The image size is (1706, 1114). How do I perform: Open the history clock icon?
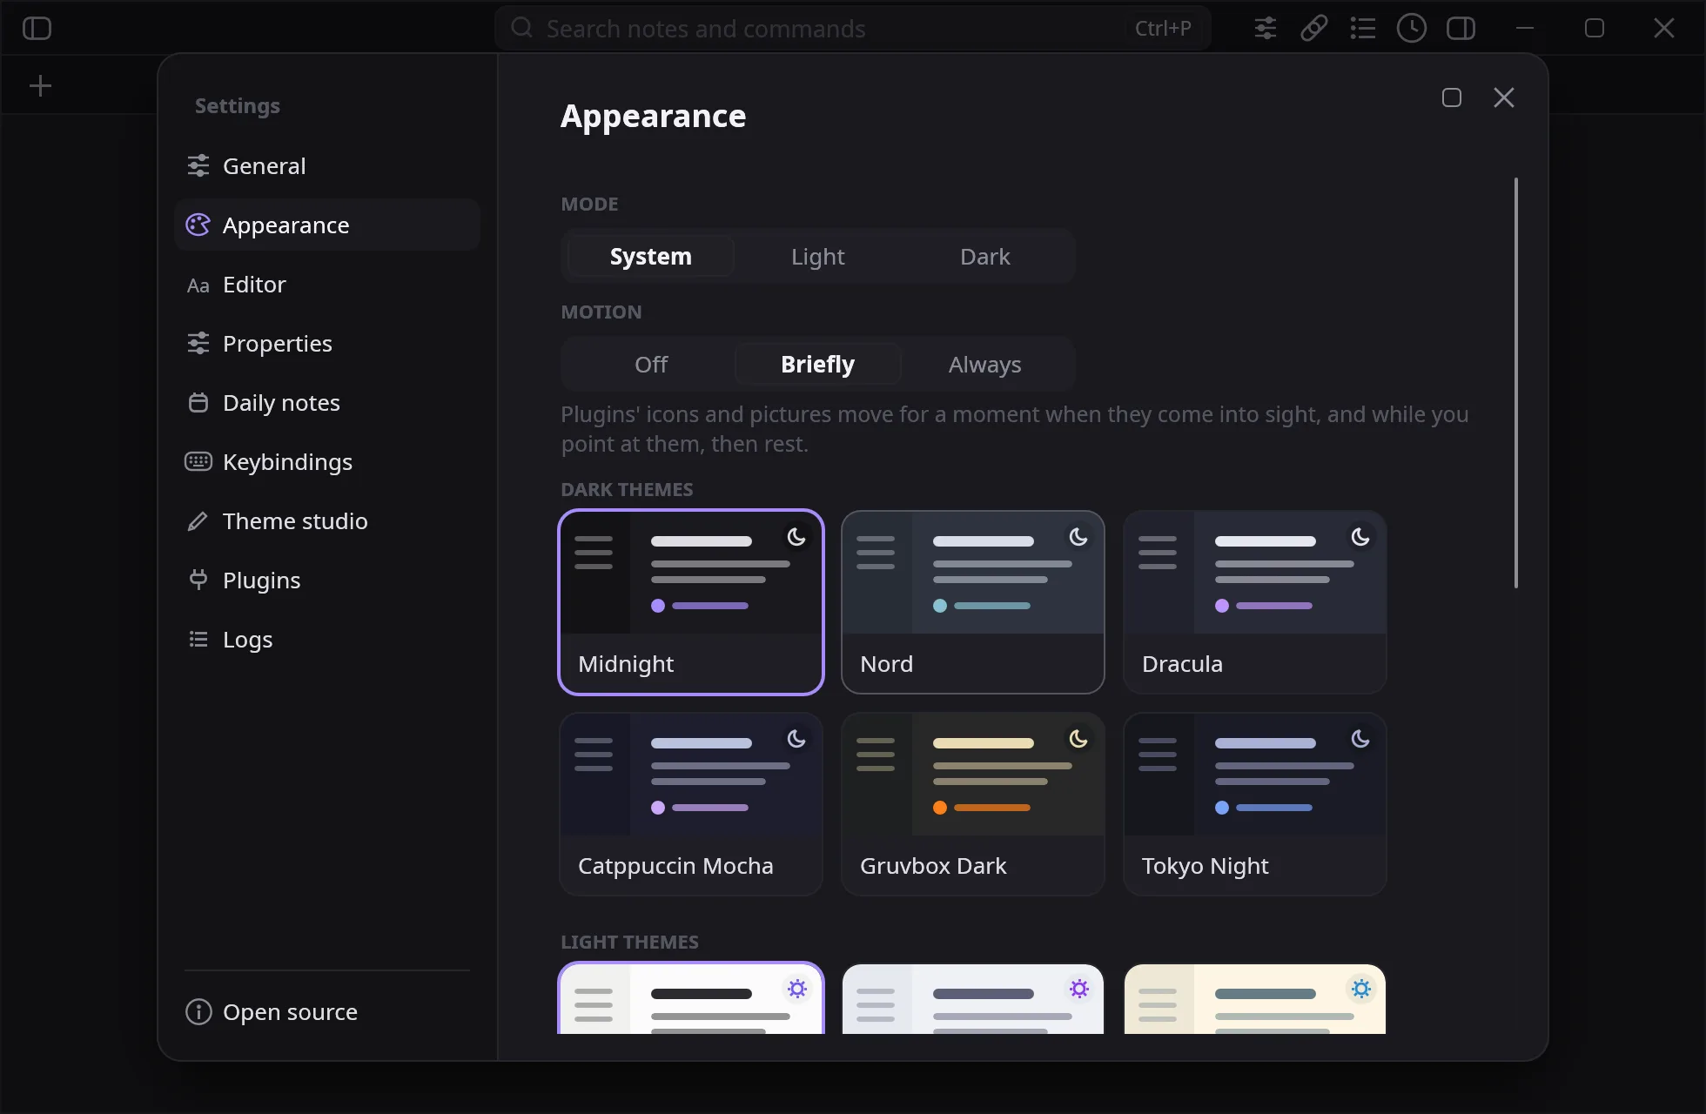pos(1411,28)
